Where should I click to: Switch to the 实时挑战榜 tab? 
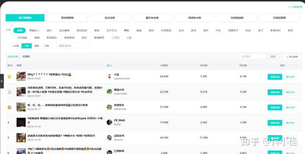point(237,18)
